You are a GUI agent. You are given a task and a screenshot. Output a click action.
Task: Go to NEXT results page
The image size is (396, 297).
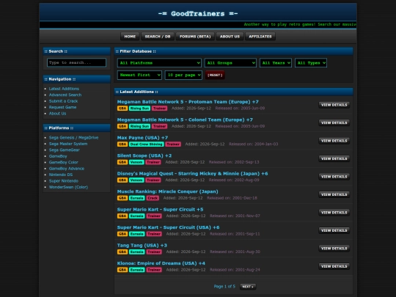[x=248, y=287]
